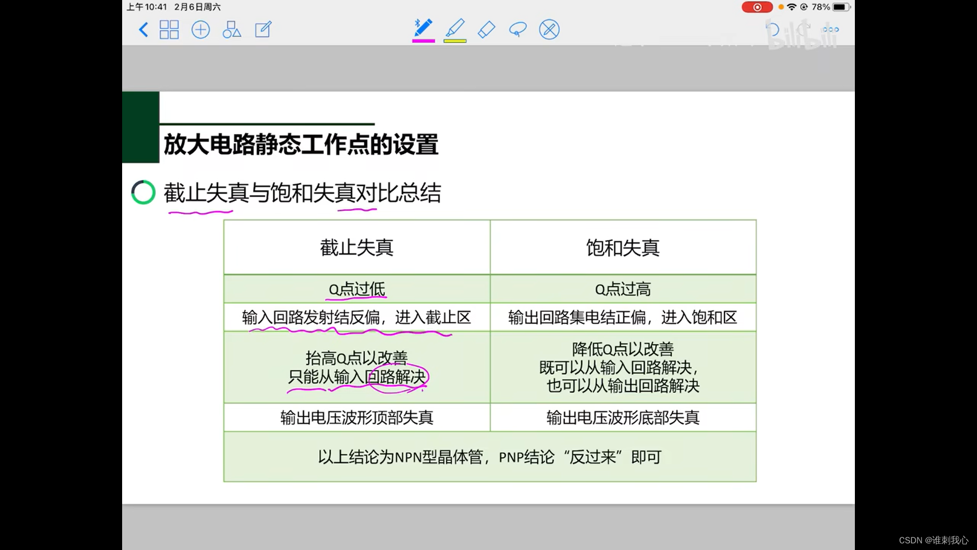Image resolution: width=977 pixels, height=550 pixels.
Task: Click the slide title 放大电路静态工作点的设置
Action: pyautogui.click(x=301, y=144)
